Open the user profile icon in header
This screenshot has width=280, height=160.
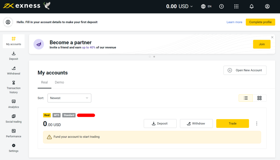point(267,7)
